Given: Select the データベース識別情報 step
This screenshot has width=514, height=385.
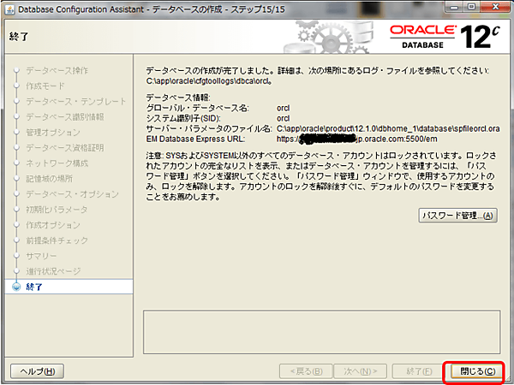Looking at the screenshot, I should tap(65, 116).
